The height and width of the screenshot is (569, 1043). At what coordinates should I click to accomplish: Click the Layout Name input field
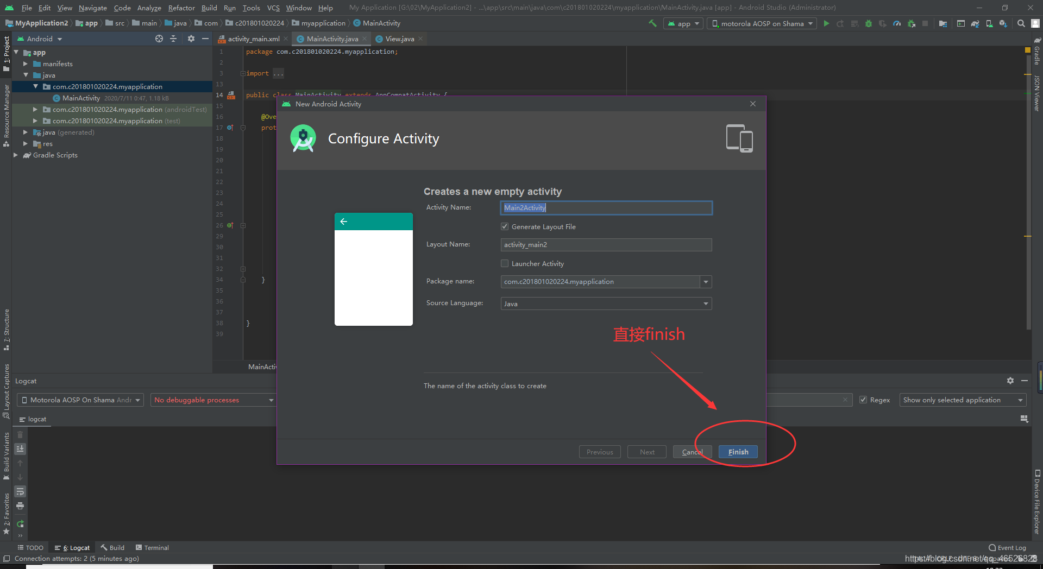(x=606, y=245)
